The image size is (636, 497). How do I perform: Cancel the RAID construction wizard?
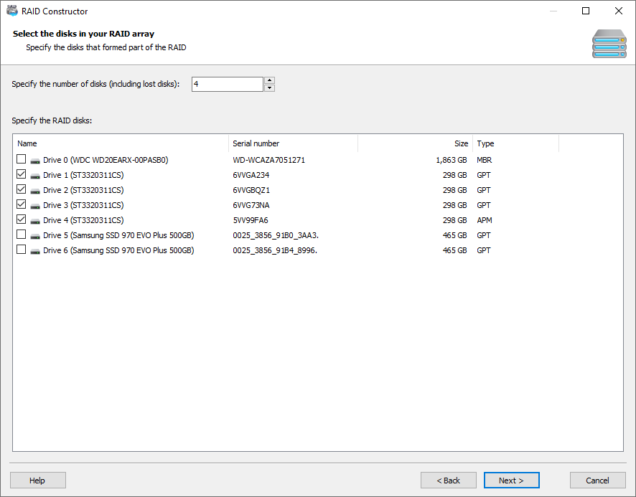(597, 480)
